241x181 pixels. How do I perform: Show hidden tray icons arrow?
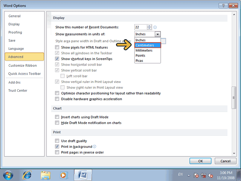[x=189, y=175]
